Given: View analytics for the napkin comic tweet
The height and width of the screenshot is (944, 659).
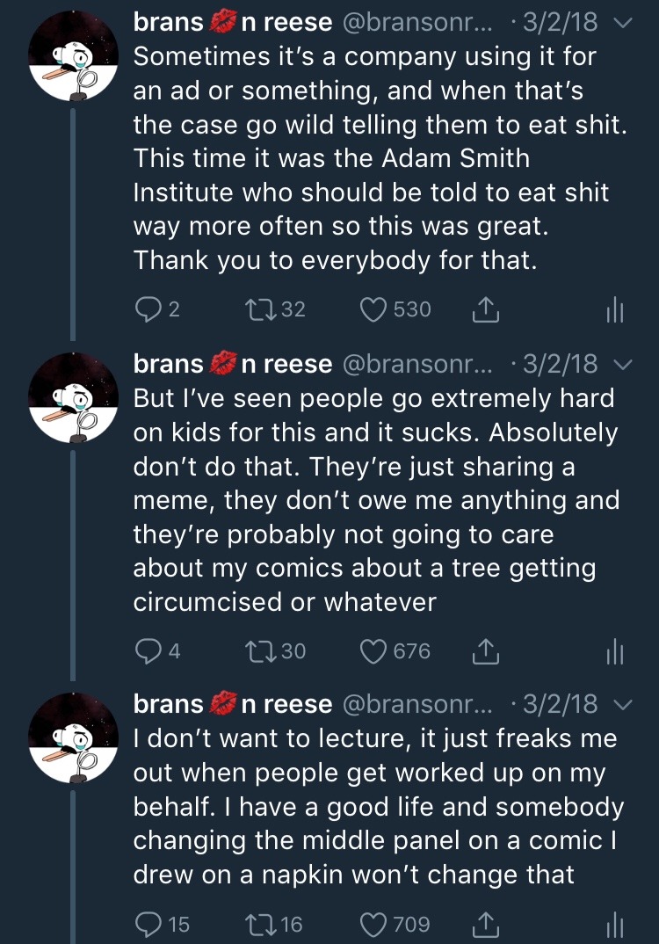Looking at the screenshot, I should coord(613,924).
